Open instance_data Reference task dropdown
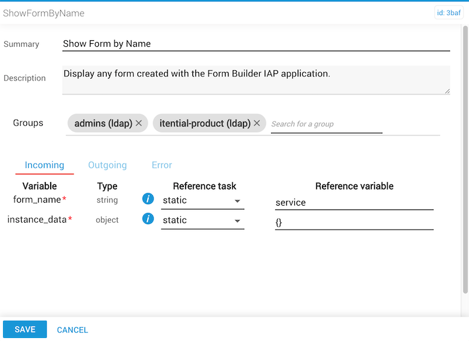Viewport: 469px width, 341px height. 203,221
